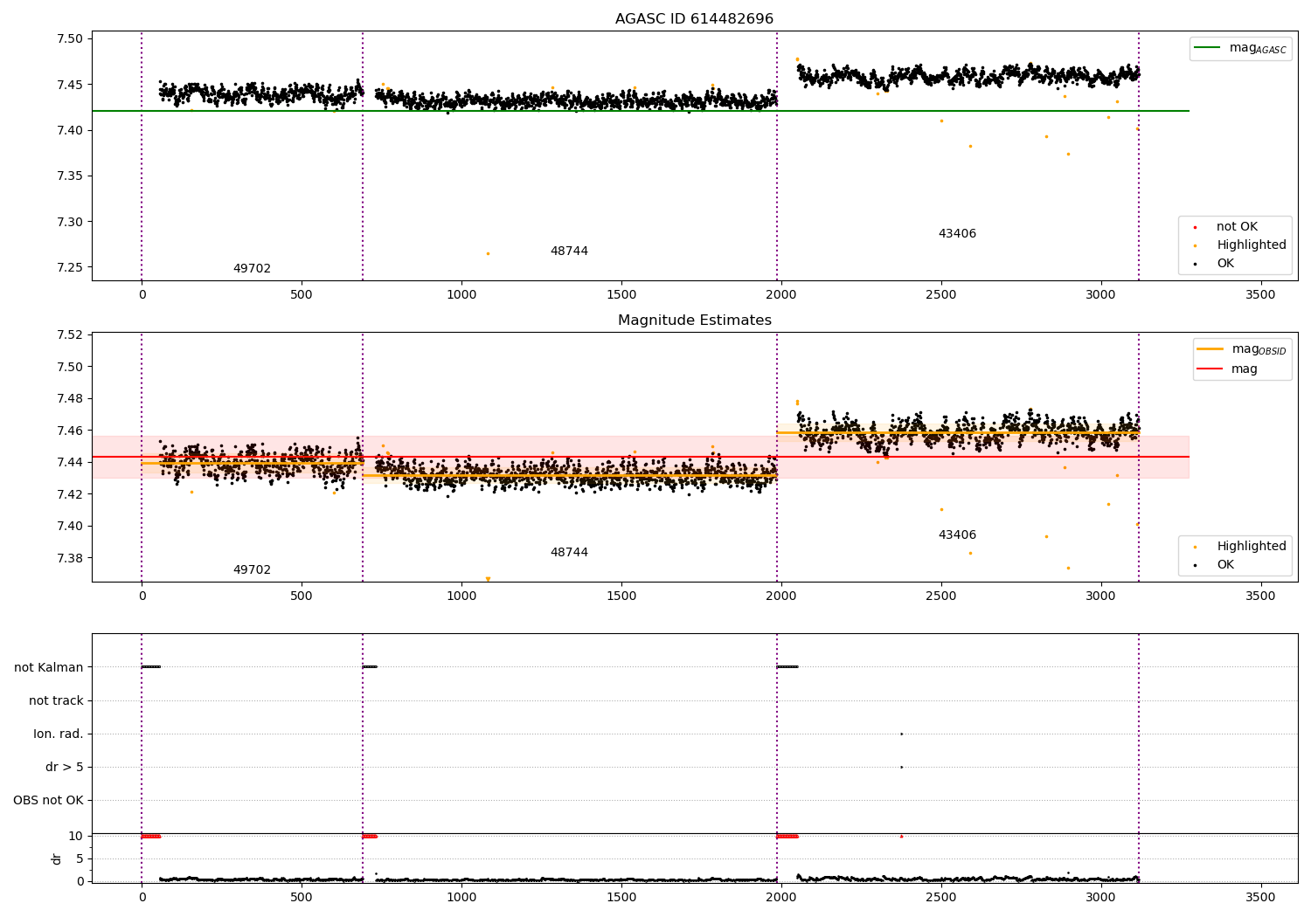The image size is (1311, 917).
Task: Click the 'not track' axis label
Action: [56, 701]
